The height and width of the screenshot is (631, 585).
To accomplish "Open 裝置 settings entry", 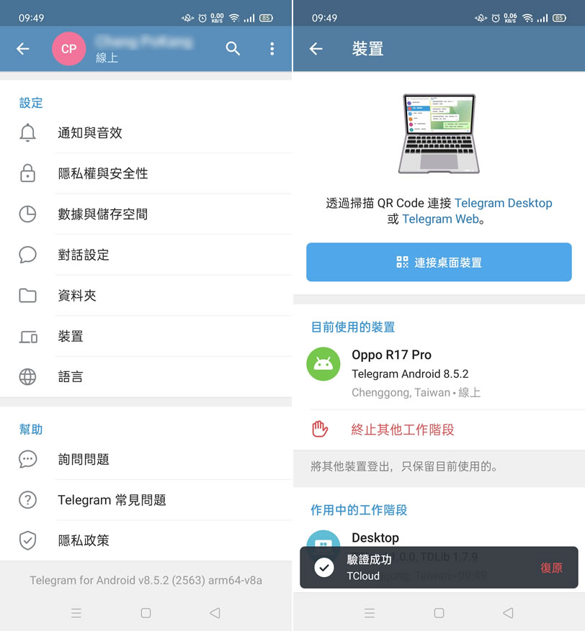I will (146, 337).
